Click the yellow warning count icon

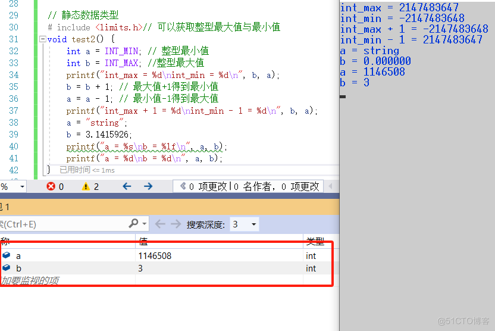[x=86, y=186]
